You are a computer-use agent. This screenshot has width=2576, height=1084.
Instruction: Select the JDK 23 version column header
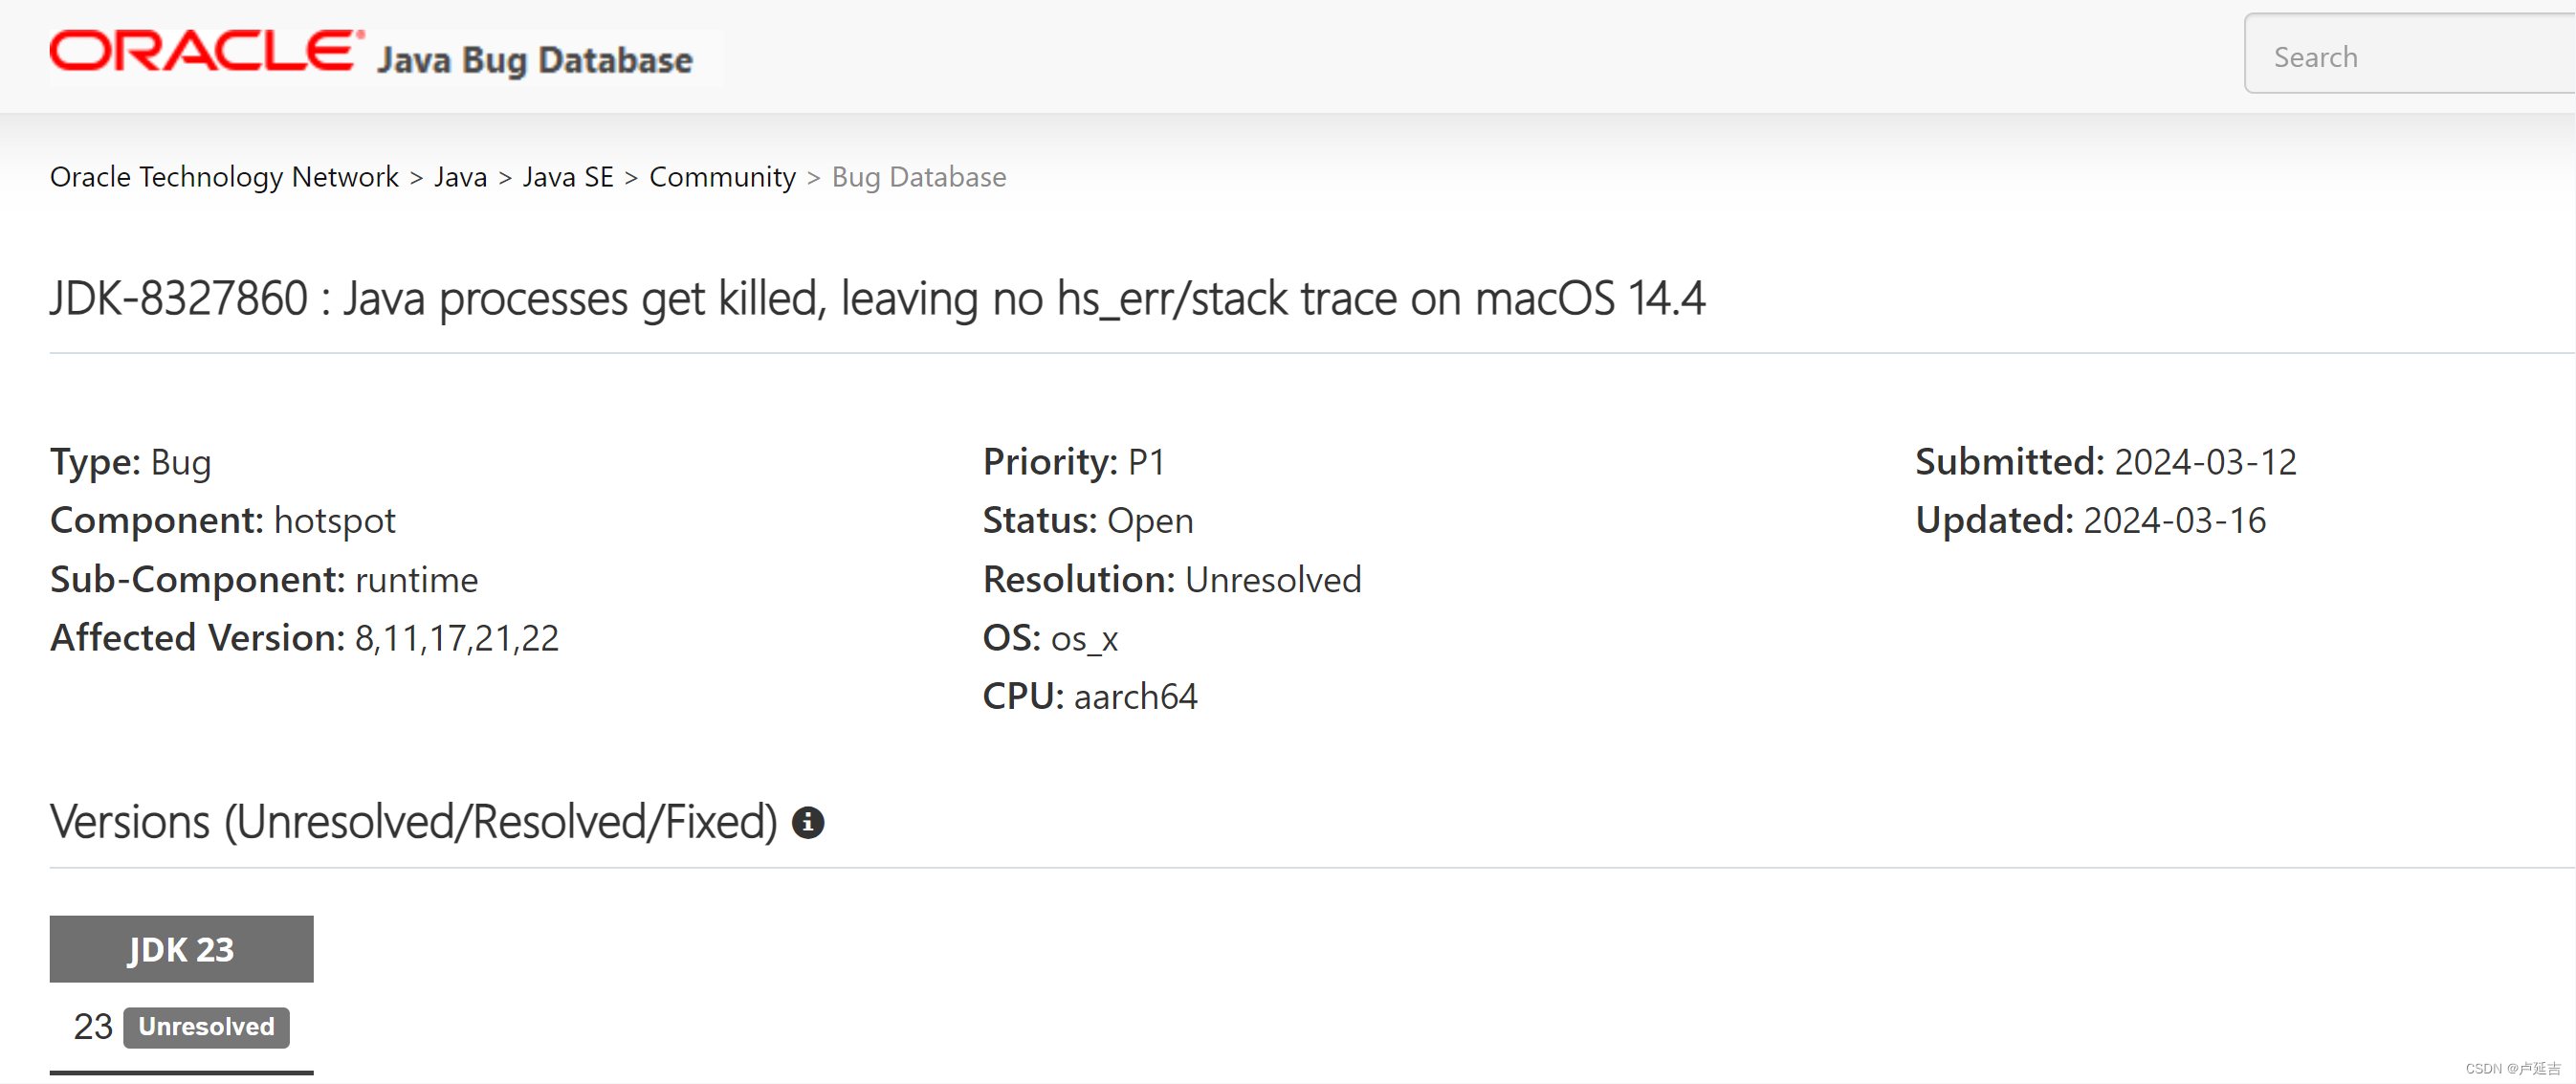pyautogui.click(x=181, y=948)
